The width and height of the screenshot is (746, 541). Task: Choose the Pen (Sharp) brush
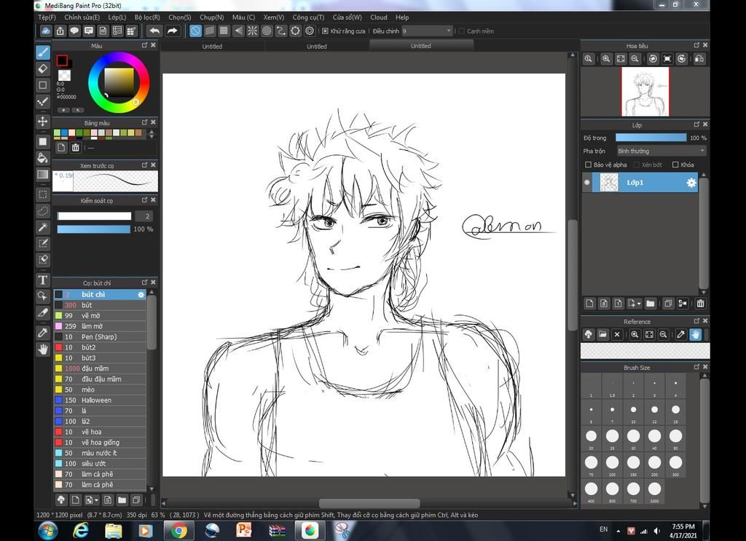[100, 337]
